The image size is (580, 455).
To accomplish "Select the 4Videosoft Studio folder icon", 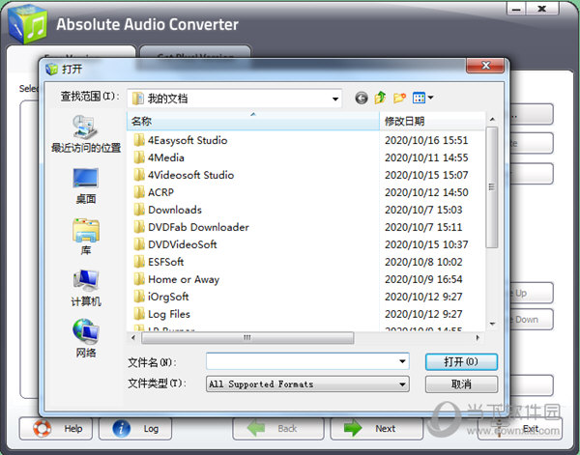I will click(x=139, y=175).
